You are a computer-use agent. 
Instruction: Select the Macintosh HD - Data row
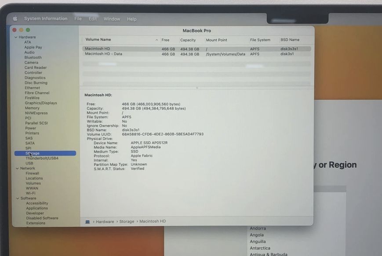coord(196,54)
